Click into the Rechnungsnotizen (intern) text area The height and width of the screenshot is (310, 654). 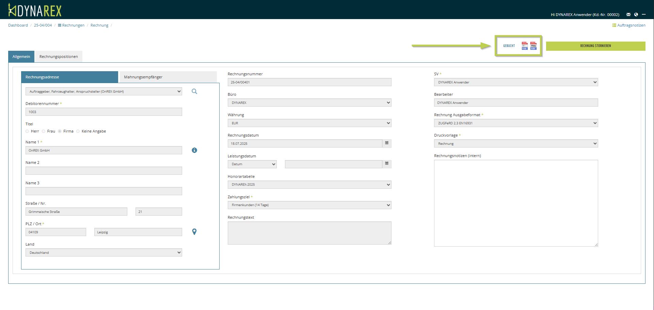point(515,203)
